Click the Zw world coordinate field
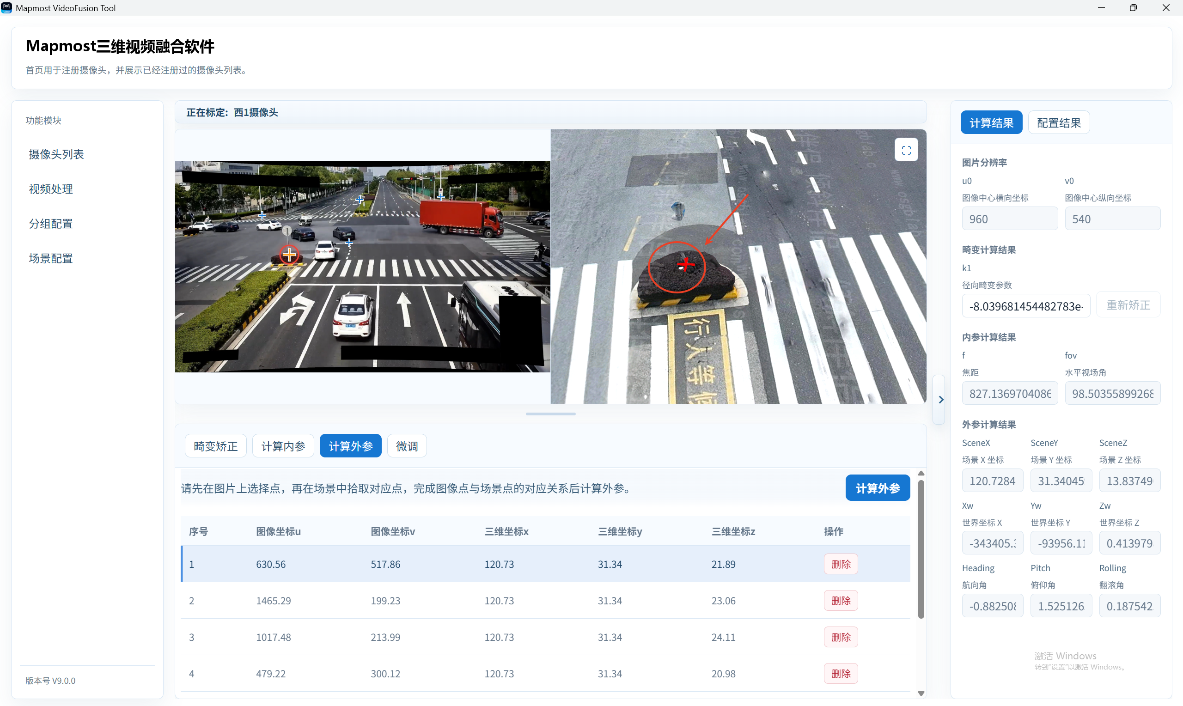 tap(1130, 543)
